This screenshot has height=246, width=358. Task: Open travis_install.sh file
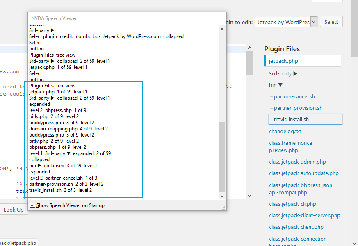[291, 120]
